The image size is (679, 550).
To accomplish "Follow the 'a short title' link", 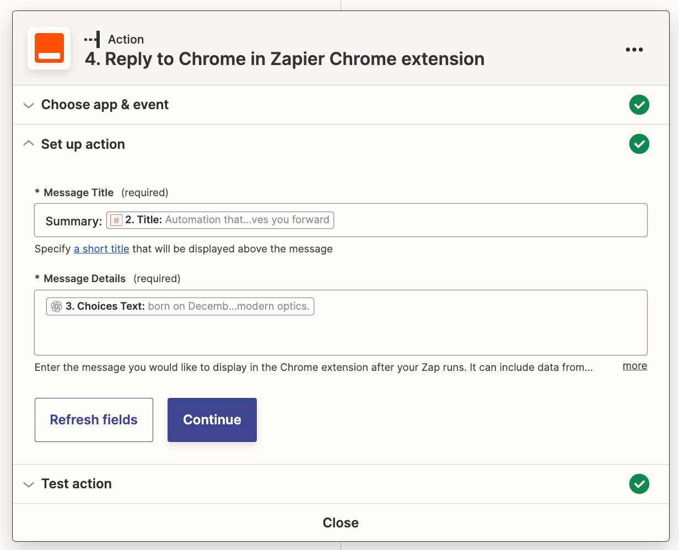I will click(101, 249).
